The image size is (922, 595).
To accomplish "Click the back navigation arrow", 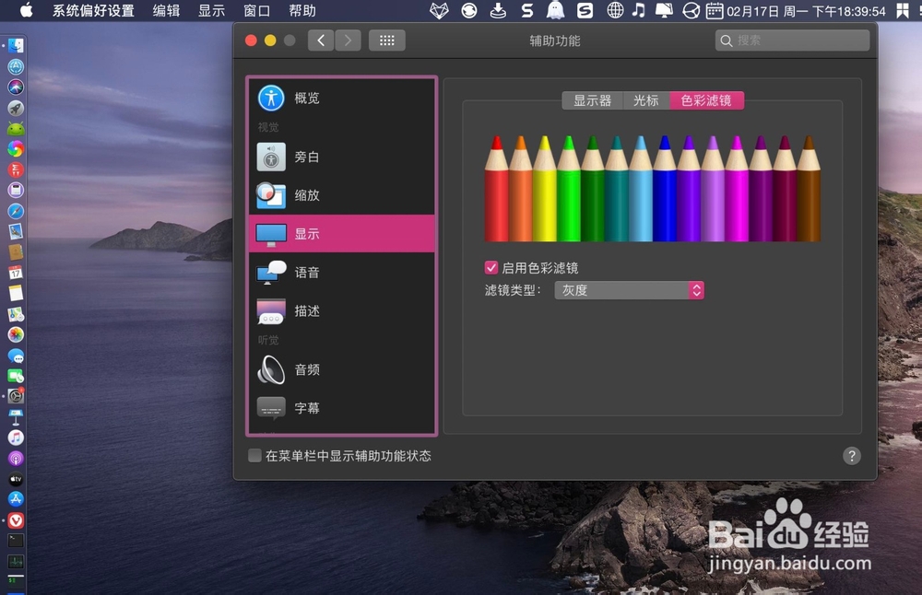I will click(x=320, y=40).
